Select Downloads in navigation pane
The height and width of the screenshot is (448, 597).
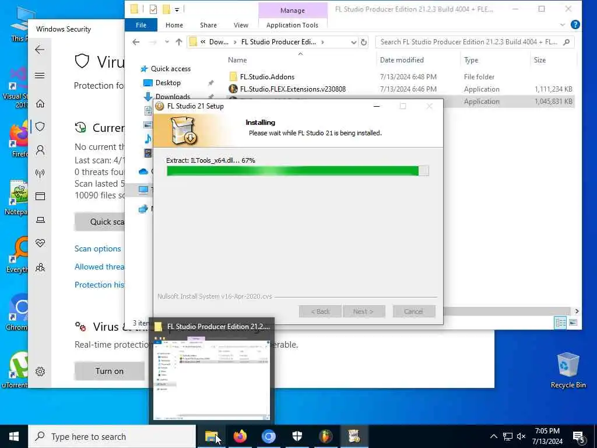[173, 96]
